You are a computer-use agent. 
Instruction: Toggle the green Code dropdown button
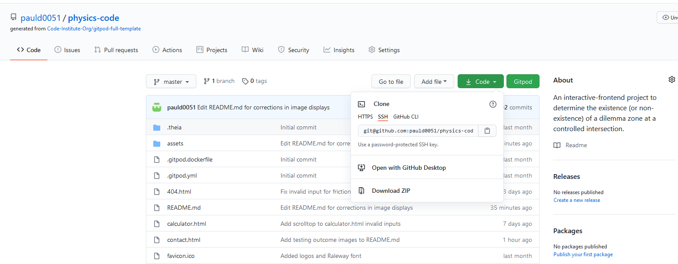point(481,82)
